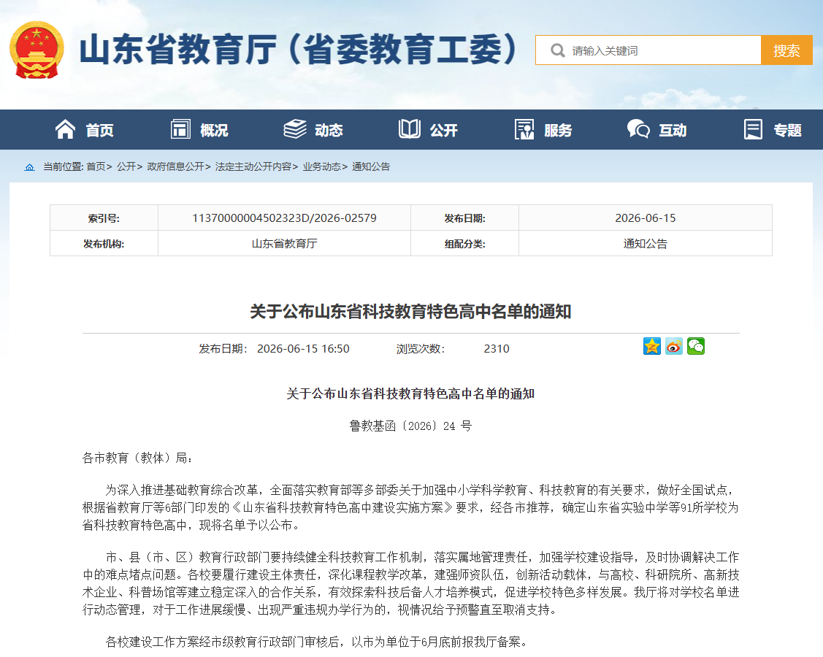Share via the yellow star Qzone icon
The image size is (823, 657).
coord(652,346)
